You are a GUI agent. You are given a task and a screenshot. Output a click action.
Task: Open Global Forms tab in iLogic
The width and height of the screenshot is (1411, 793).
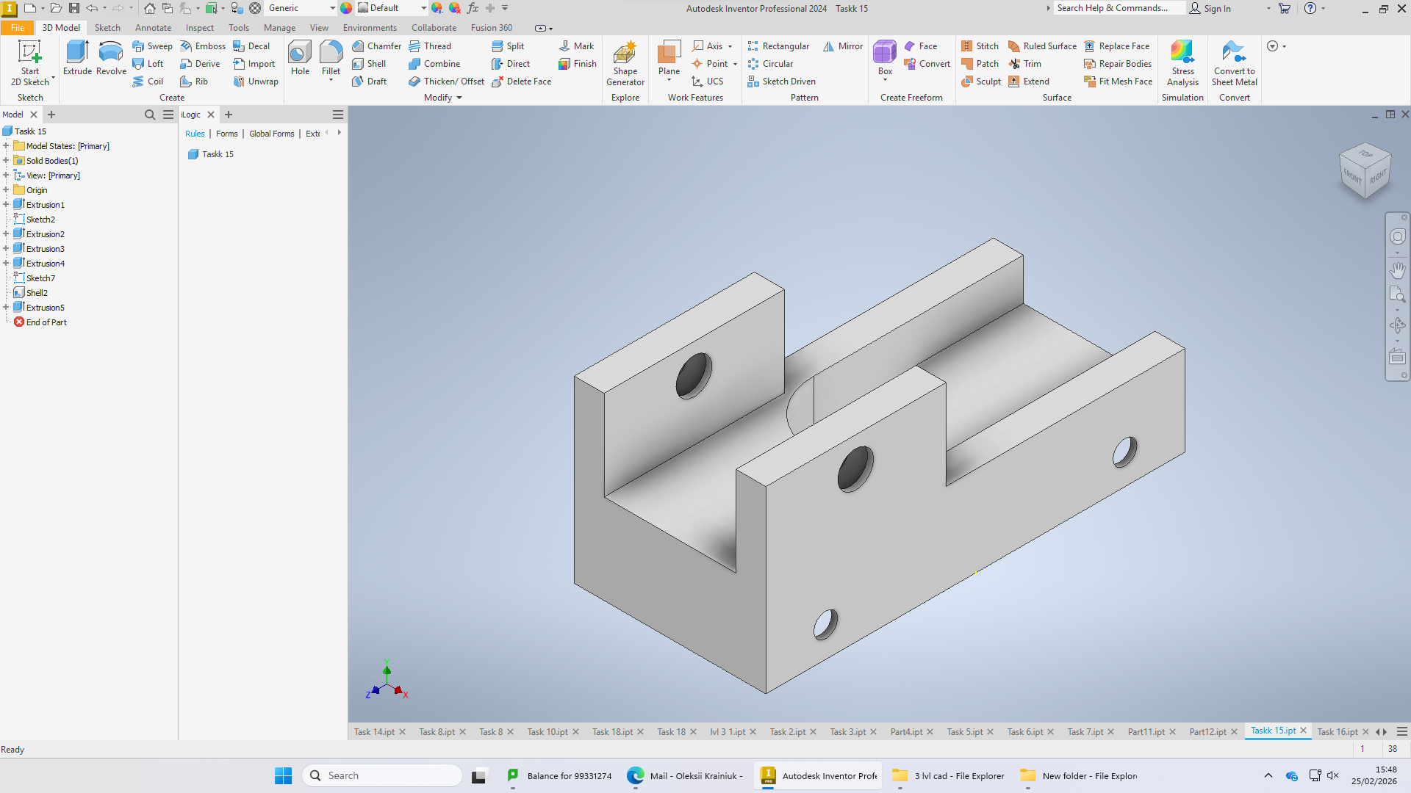(x=271, y=134)
